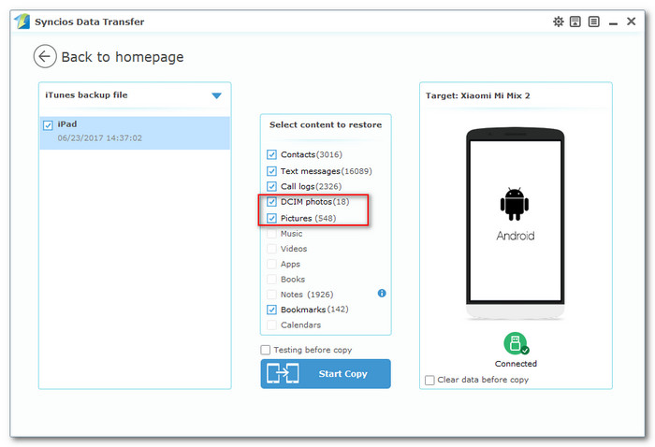The width and height of the screenshot is (655, 447).
Task: Click the Syncios app logo
Action: click(x=22, y=22)
